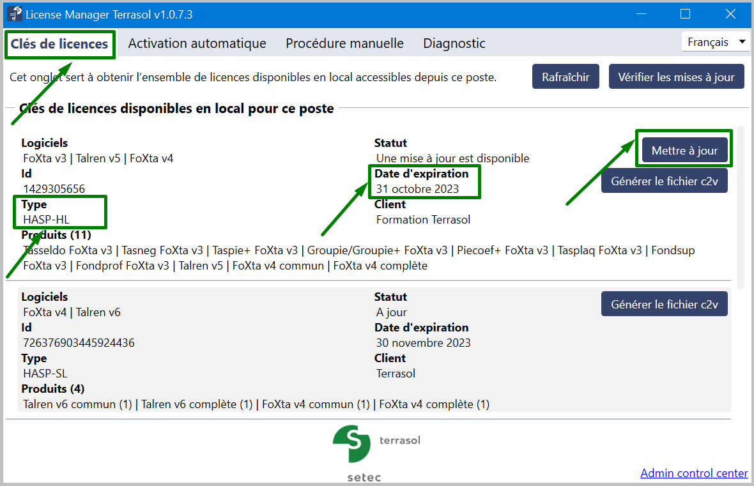Viewport: 754px width, 486px height.
Task: Generate c2v file for the HASP-SL key
Action: point(664,304)
